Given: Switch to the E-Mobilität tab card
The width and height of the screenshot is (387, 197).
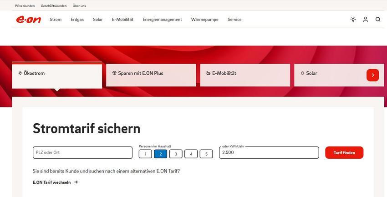Looking at the screenshot, I should [245, 75].
